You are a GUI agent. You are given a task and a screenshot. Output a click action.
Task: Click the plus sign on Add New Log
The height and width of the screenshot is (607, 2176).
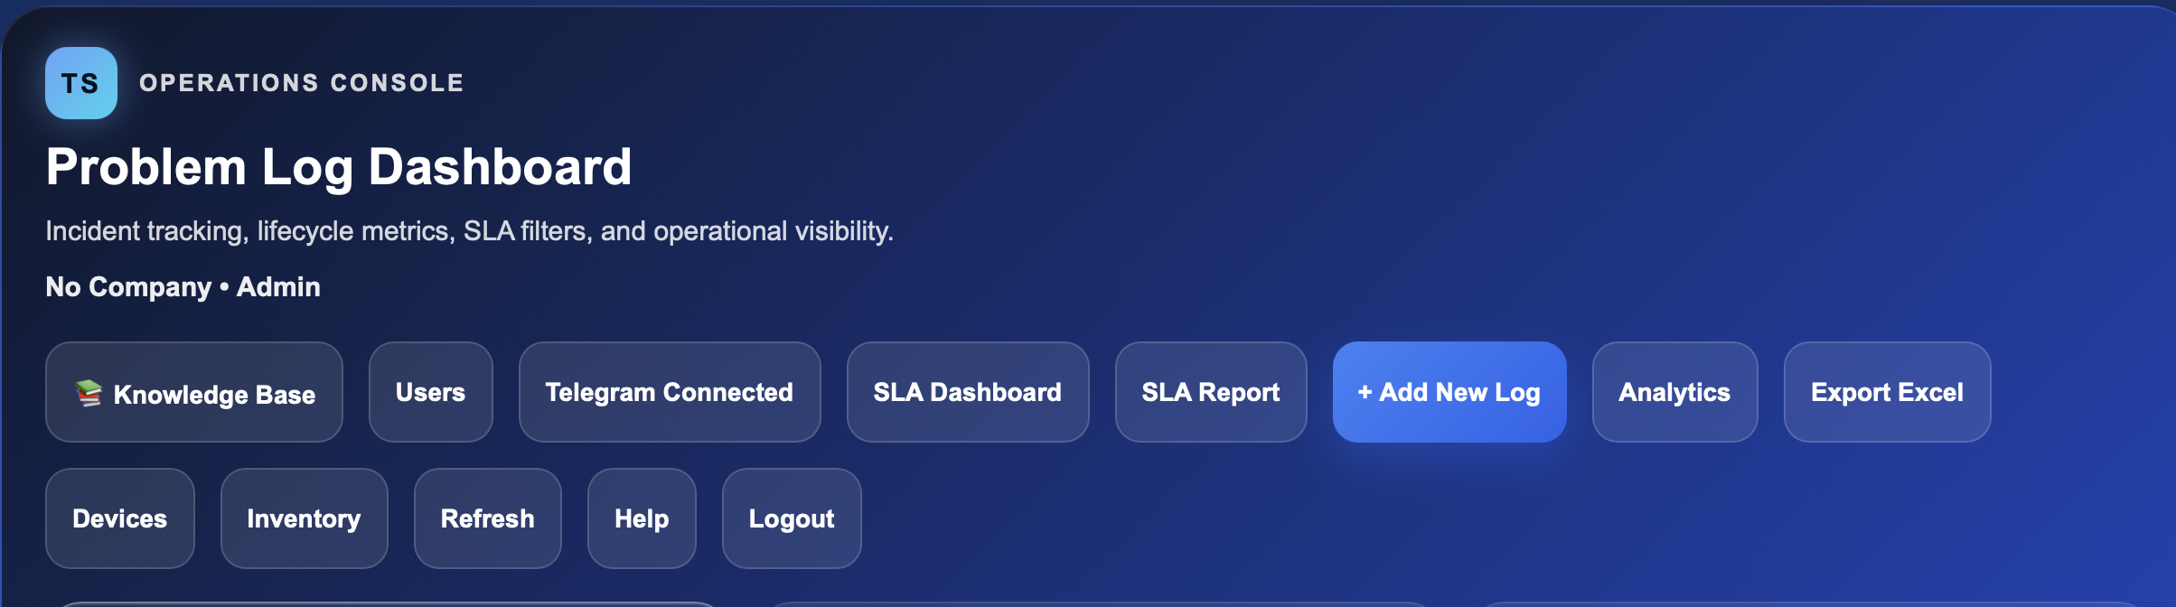tap(1365, 392)
